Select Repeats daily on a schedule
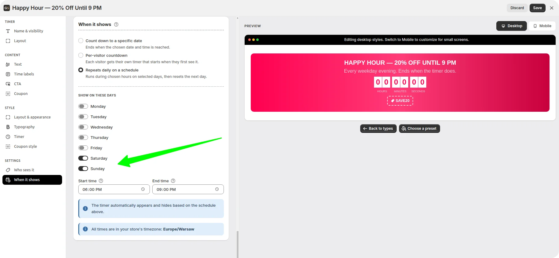Viewport: 559px width, 258px height. (81, 70)
